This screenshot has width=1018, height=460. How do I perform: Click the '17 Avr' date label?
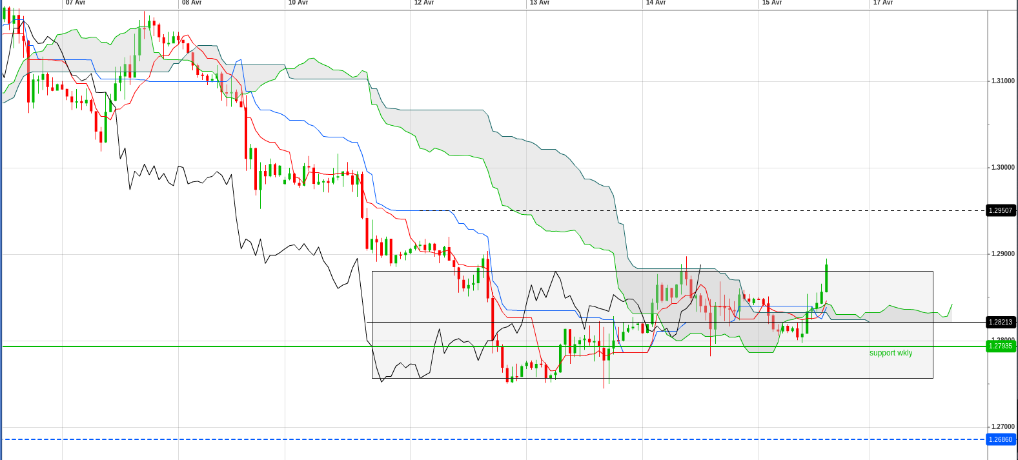[883, 3]
